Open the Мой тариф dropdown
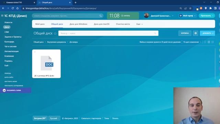 [x=188, y=16]
